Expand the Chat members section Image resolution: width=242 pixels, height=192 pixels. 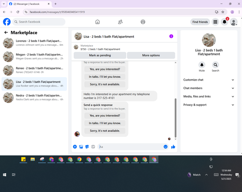tap(209, 88)
